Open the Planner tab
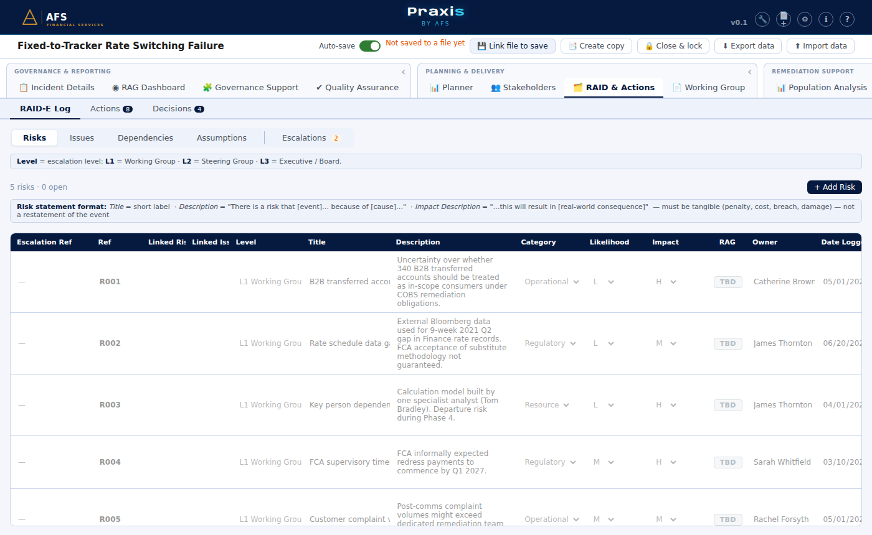 click(452, 88)
